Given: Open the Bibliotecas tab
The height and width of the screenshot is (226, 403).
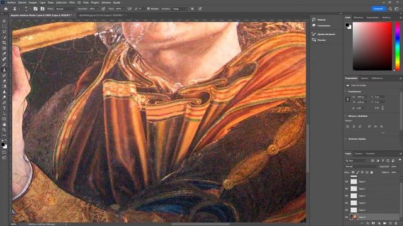Looking at the screenshot, I should coord(377,78).
